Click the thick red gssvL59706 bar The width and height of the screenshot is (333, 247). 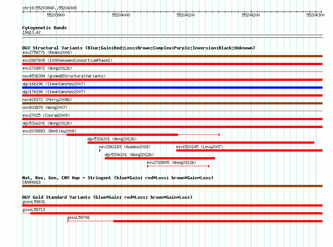(x=218, y=221)
